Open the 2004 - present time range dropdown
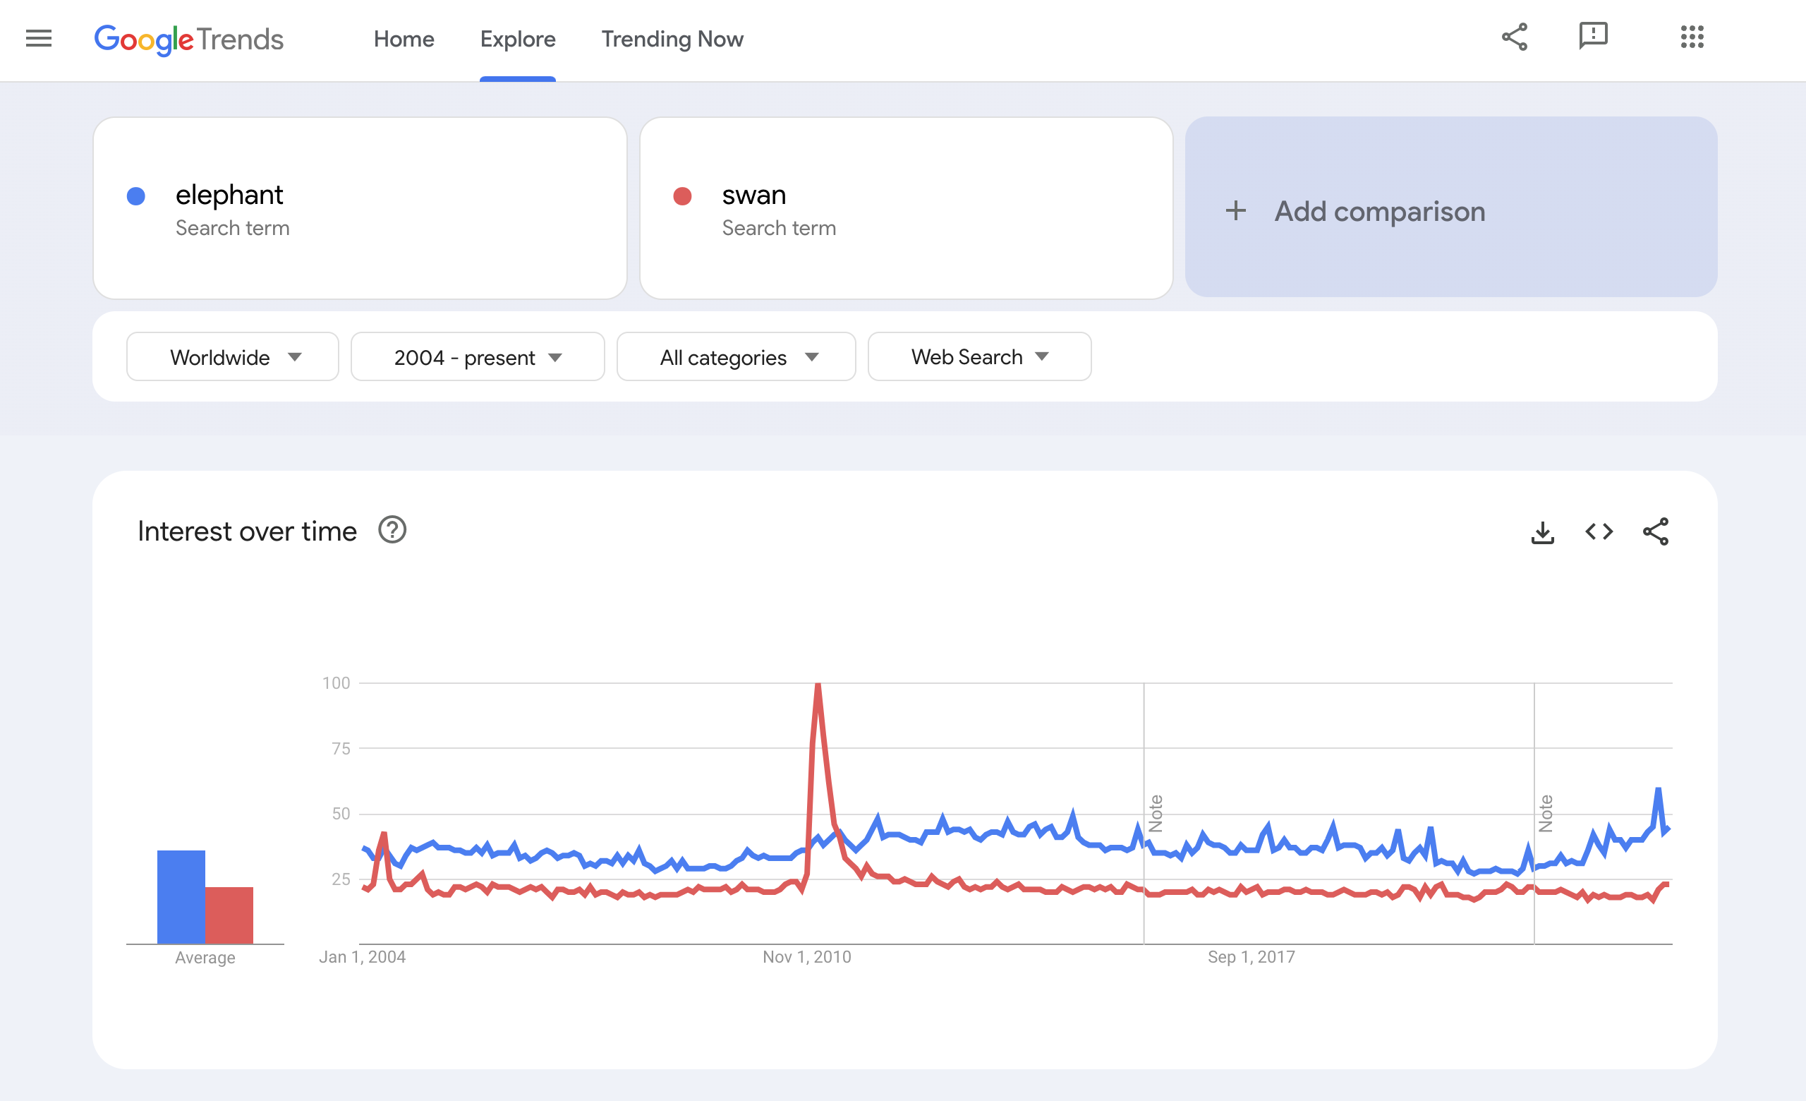The image size is (1806, 1101). [x=477, y=357]
